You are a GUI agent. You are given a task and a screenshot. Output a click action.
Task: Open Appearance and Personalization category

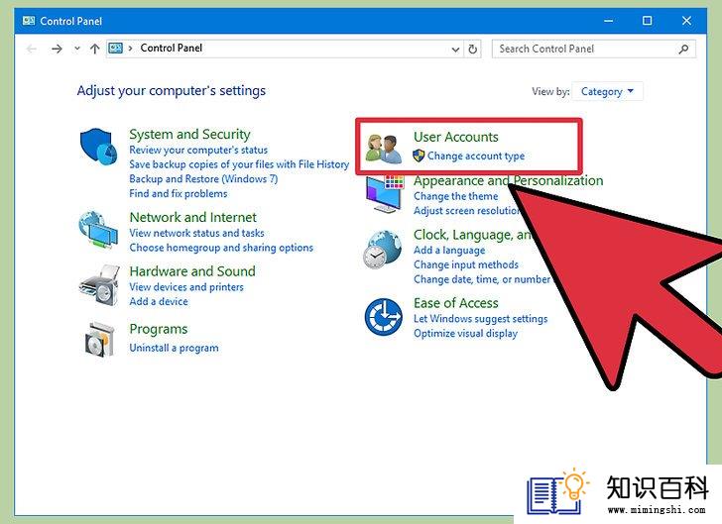tap(509, 181)
